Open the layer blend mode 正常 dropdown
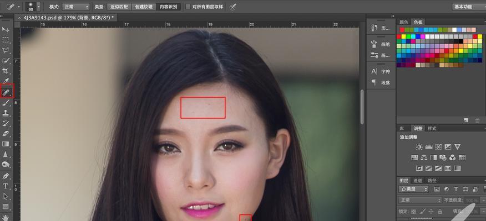This screenshot has height=221, width=486. pos(420,200)
